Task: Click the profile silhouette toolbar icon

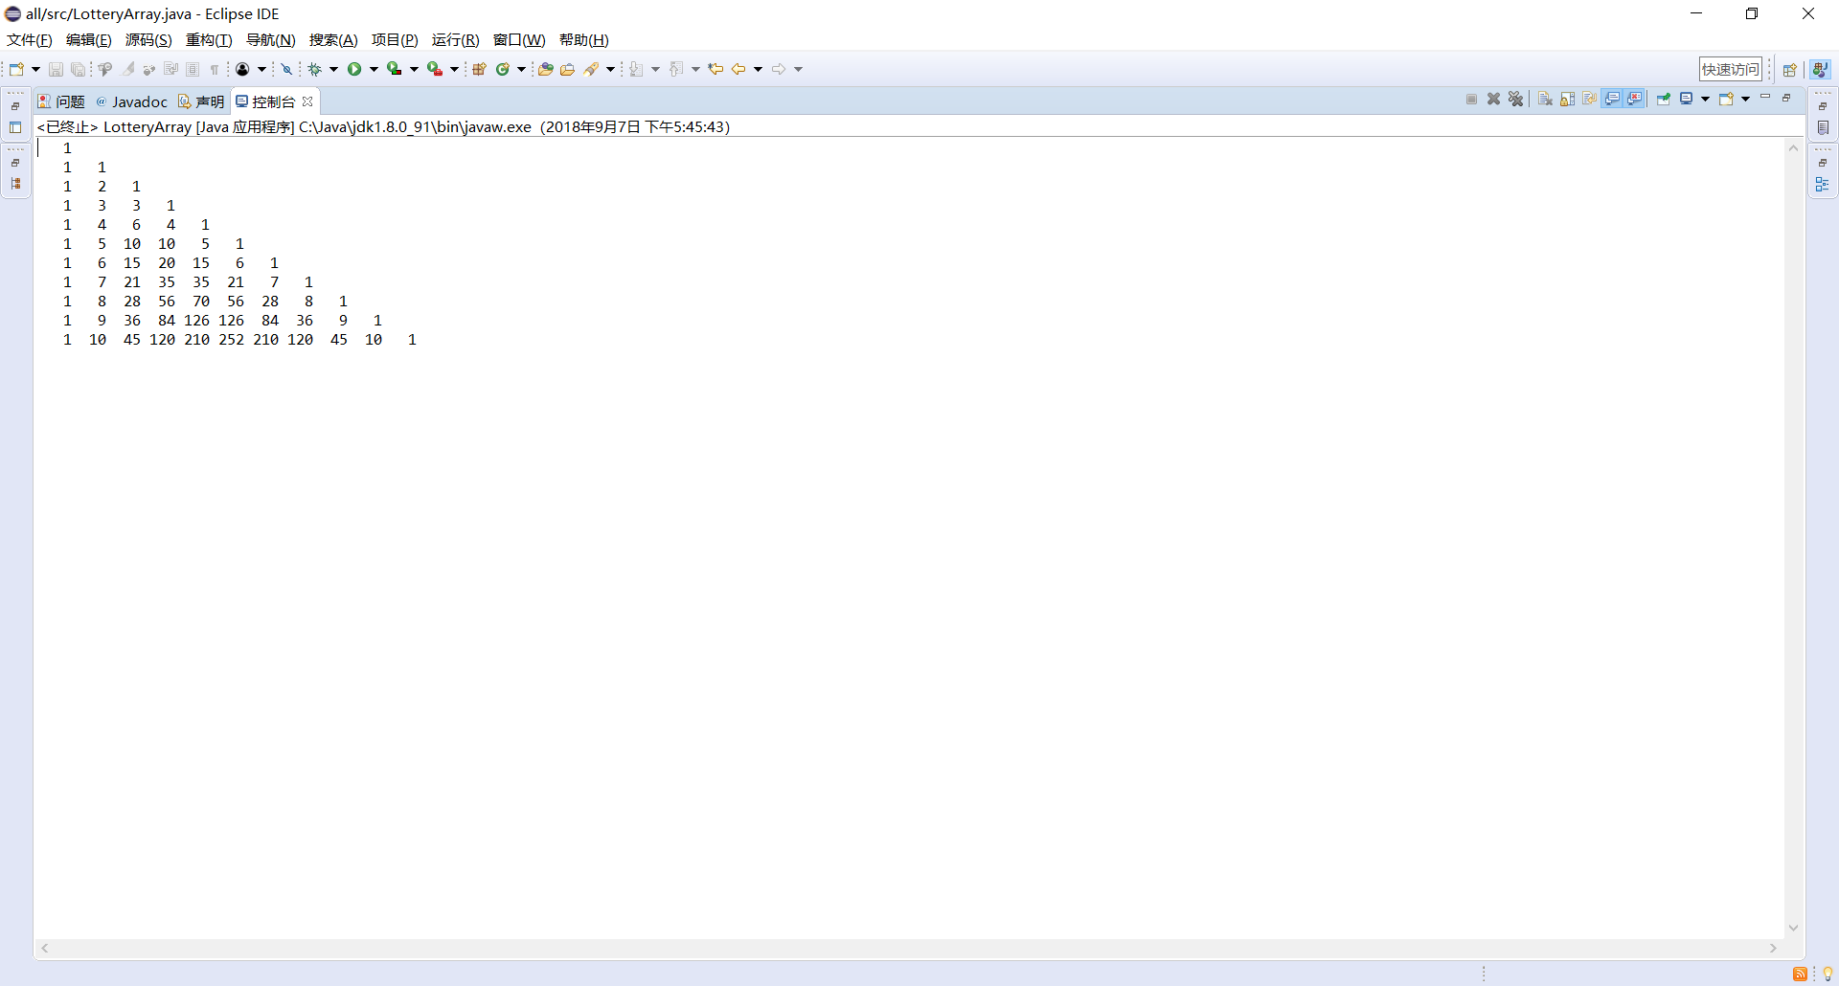Action: [242, 69]
